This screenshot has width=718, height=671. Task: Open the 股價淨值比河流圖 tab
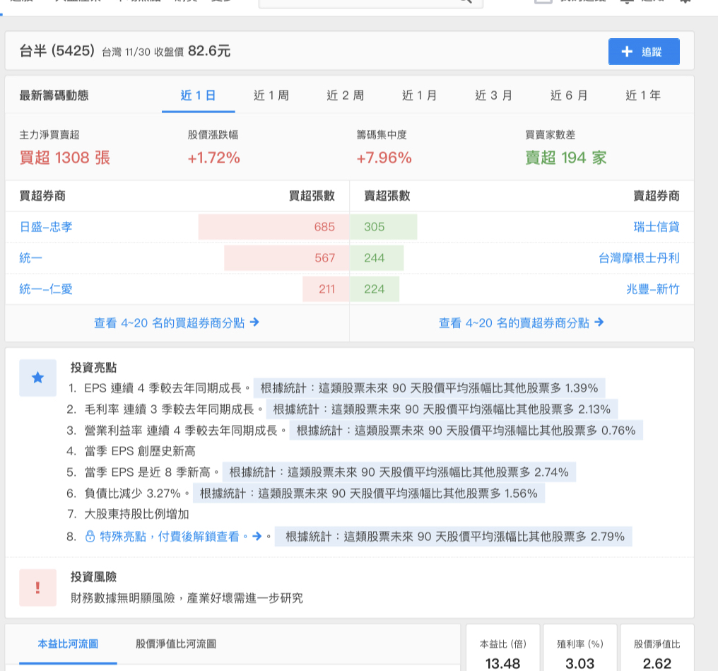(176, 644)
